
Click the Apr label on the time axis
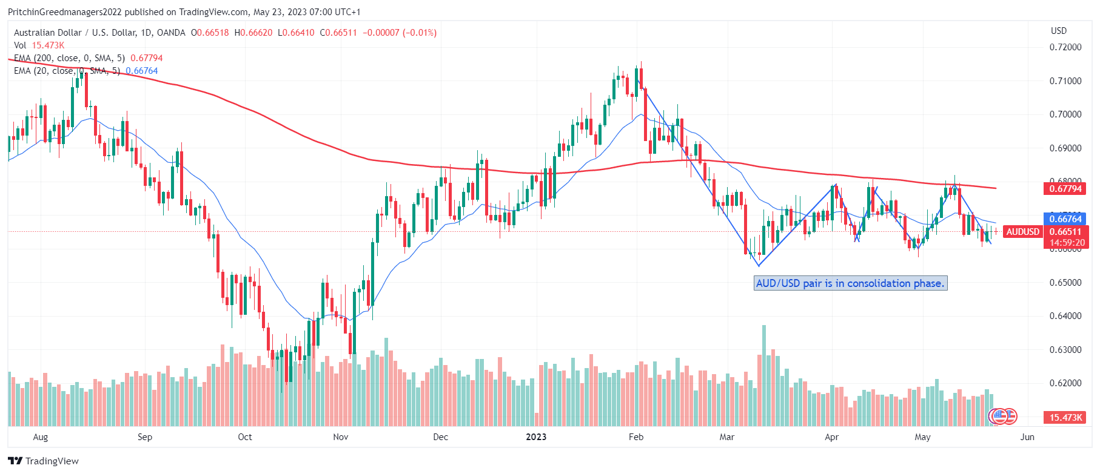[831, 437]
